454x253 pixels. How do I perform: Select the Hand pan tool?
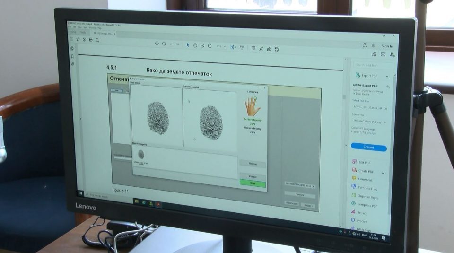[195, 45]
